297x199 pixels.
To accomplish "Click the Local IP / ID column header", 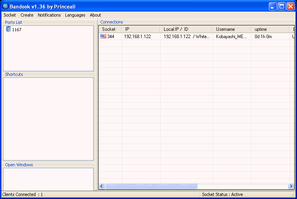I will (x=186, y=29).
